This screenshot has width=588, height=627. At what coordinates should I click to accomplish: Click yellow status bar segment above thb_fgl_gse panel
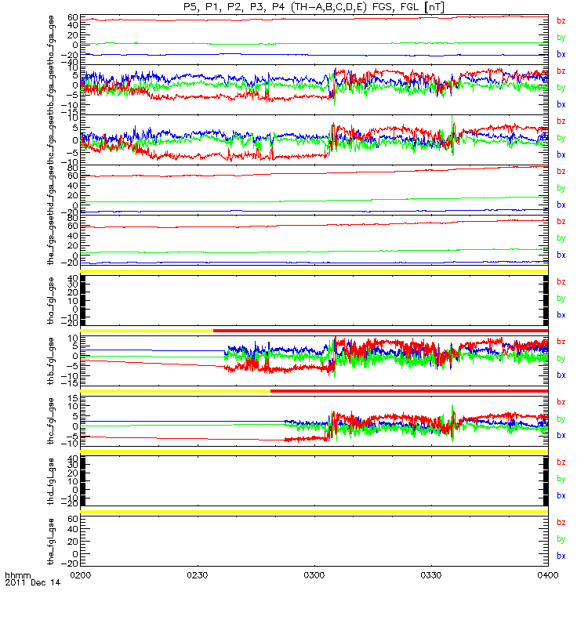point(147,331)
